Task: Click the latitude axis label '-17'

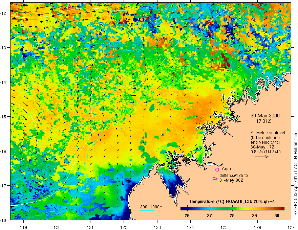Action: click(4, 186)
